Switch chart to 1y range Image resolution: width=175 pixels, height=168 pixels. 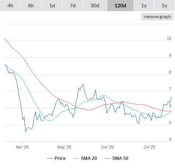point(144,6)
